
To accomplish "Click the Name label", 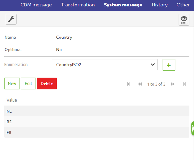I will click(x=10, y=37).
